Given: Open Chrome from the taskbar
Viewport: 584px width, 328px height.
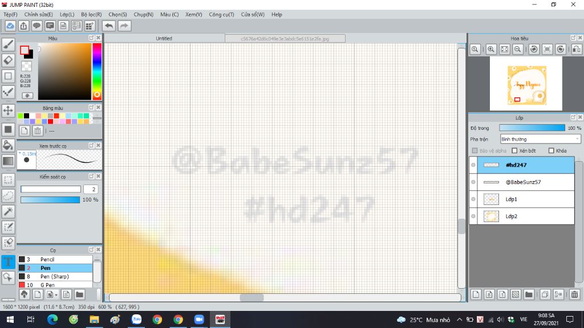Looking at the screenshot, I should (x=157, y=319).
